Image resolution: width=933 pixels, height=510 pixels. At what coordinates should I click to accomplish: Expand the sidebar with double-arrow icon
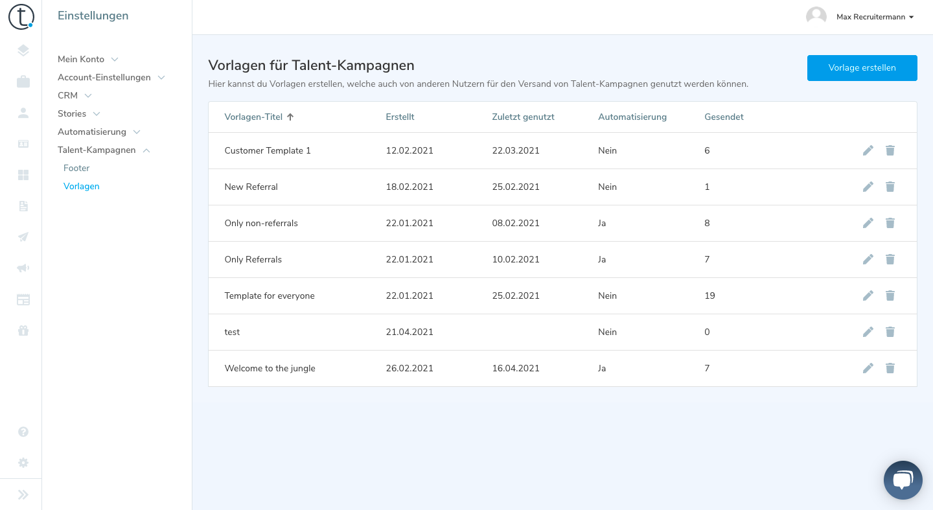[x=23, y=494]
